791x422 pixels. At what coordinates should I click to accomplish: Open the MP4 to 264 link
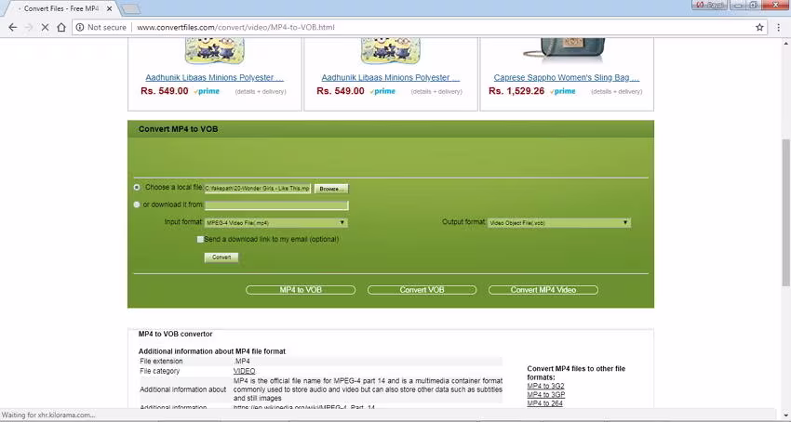(x=544, y=403)
